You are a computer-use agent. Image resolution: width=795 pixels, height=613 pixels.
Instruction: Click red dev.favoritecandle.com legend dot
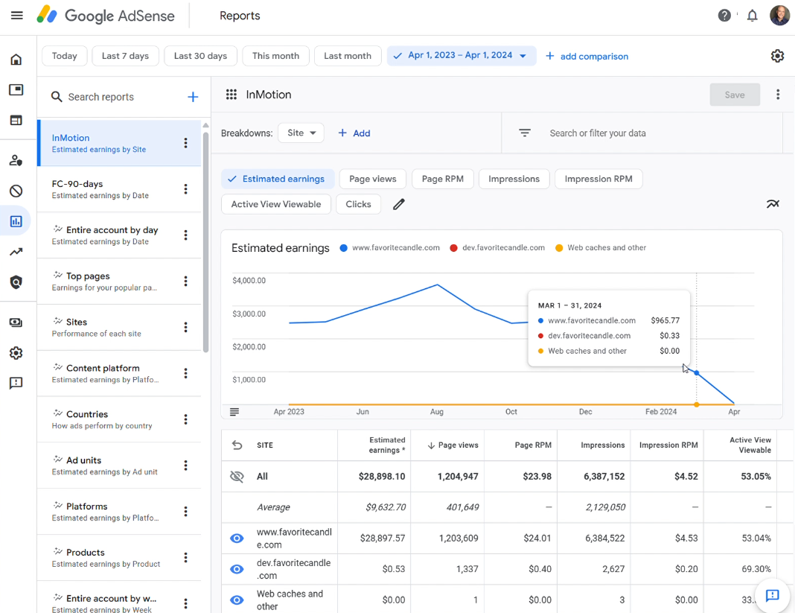tap(454, 247)
